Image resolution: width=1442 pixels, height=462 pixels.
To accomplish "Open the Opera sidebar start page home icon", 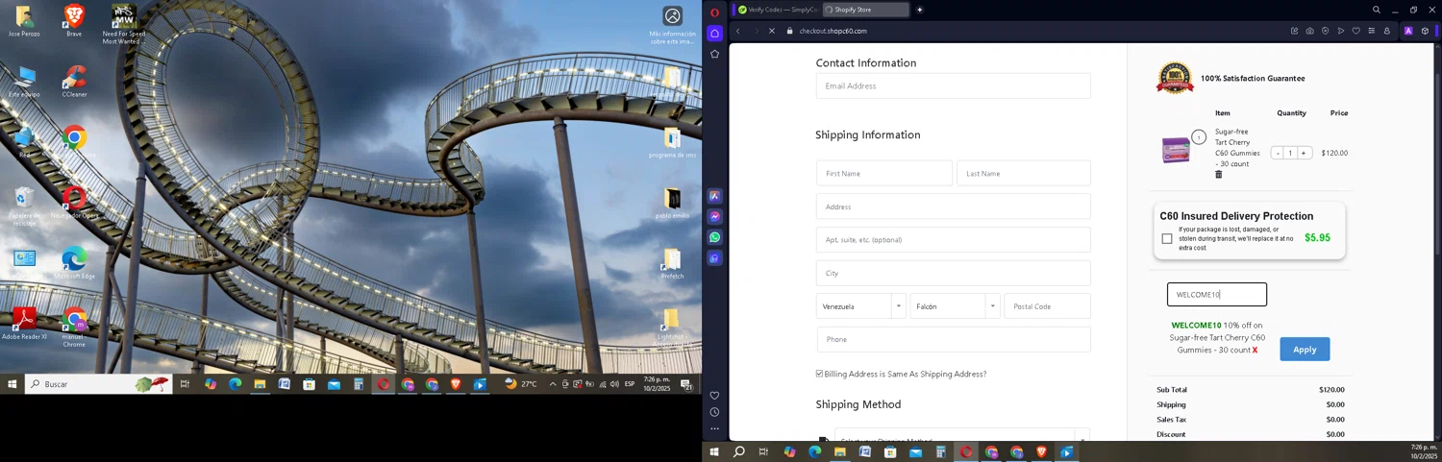I will [714, 33].
